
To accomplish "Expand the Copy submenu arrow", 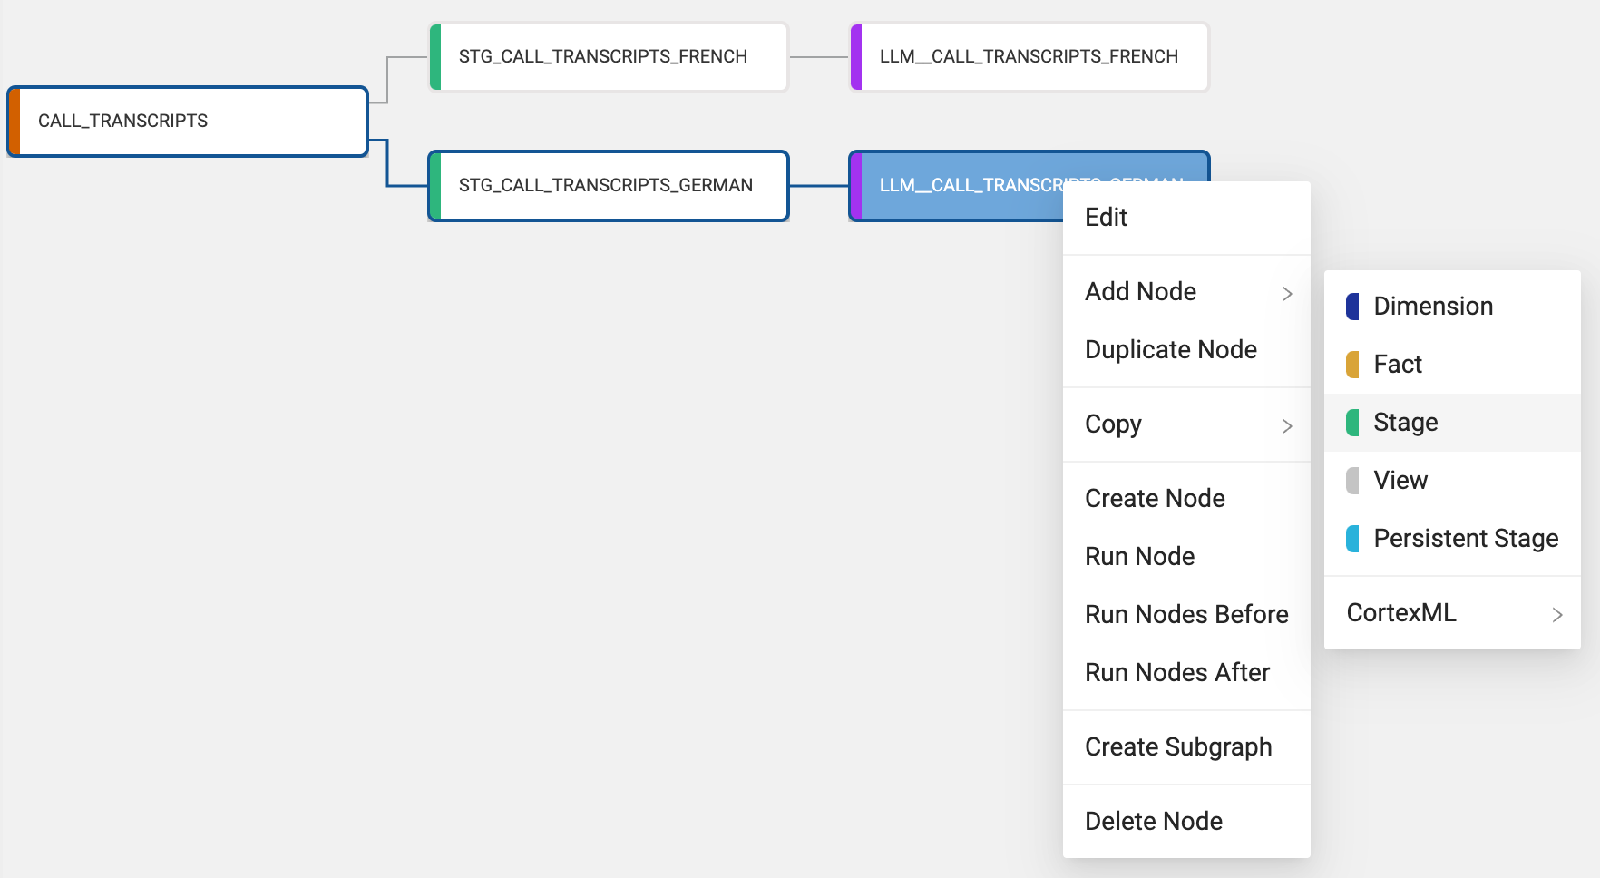I will click(1286, 425).
